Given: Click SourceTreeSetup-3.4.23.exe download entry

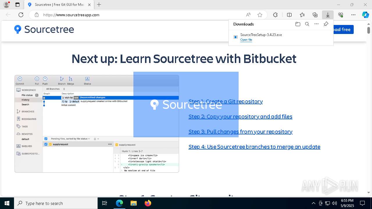Looking at the screenshot, I should click(281, 37).
